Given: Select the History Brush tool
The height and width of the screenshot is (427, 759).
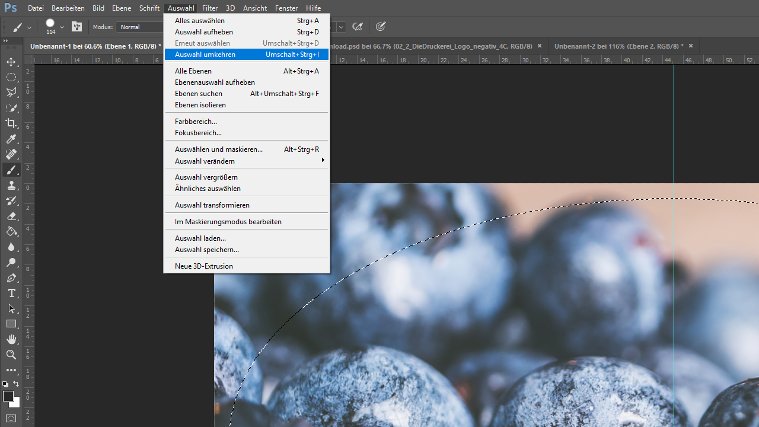Looking at the screenshot, I should tap(11, 201).
